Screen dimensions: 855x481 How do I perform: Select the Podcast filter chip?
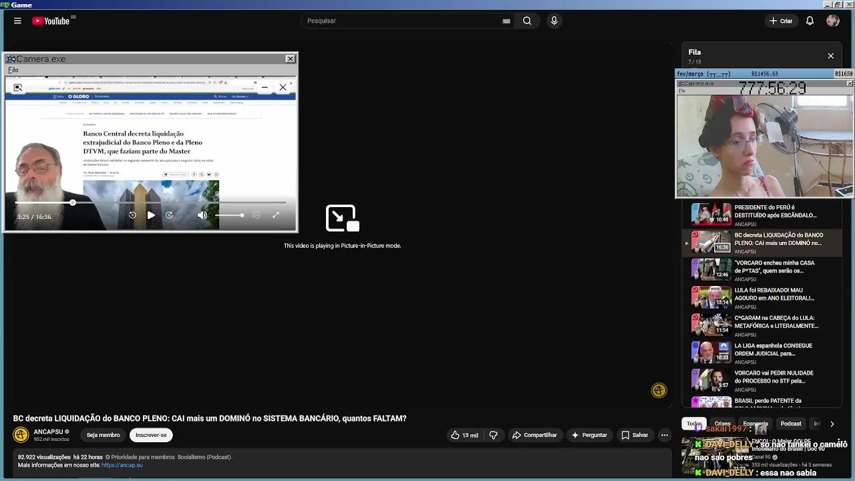pos(791,424)
